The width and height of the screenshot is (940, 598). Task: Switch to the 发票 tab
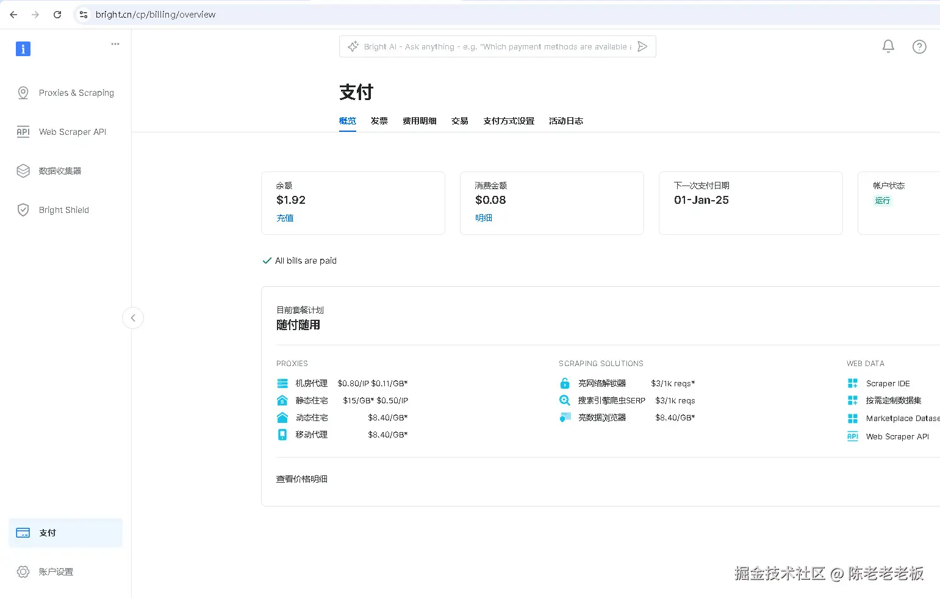[379, 121]
